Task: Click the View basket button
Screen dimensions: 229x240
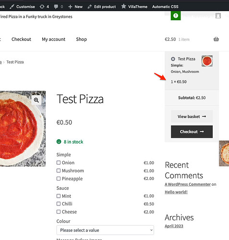Action: tap(192, 117)
